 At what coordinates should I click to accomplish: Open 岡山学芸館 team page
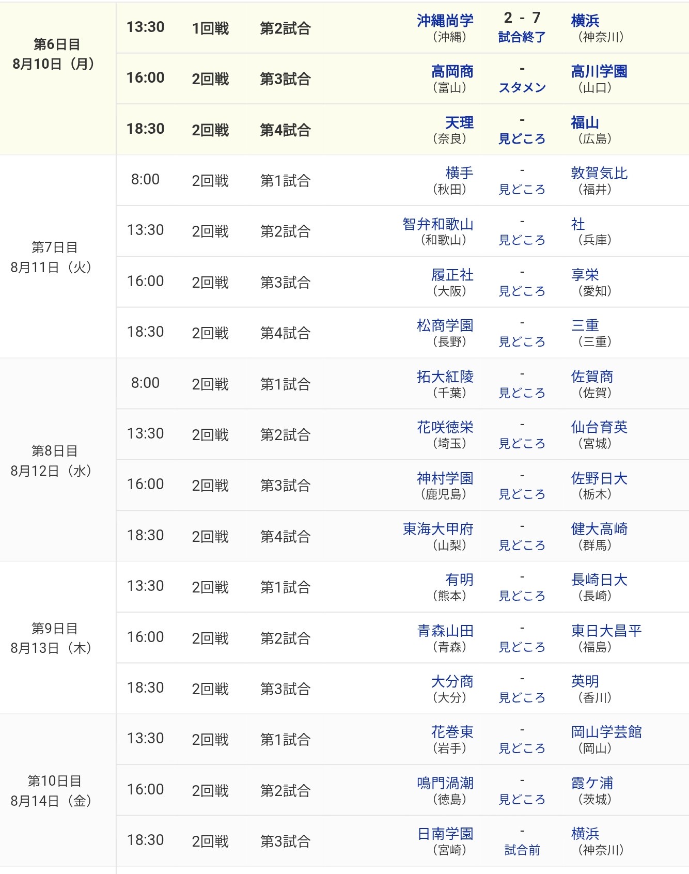[606, 732]
